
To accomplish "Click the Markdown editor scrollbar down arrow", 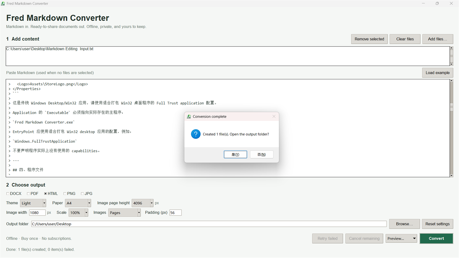I will (451, 175).
